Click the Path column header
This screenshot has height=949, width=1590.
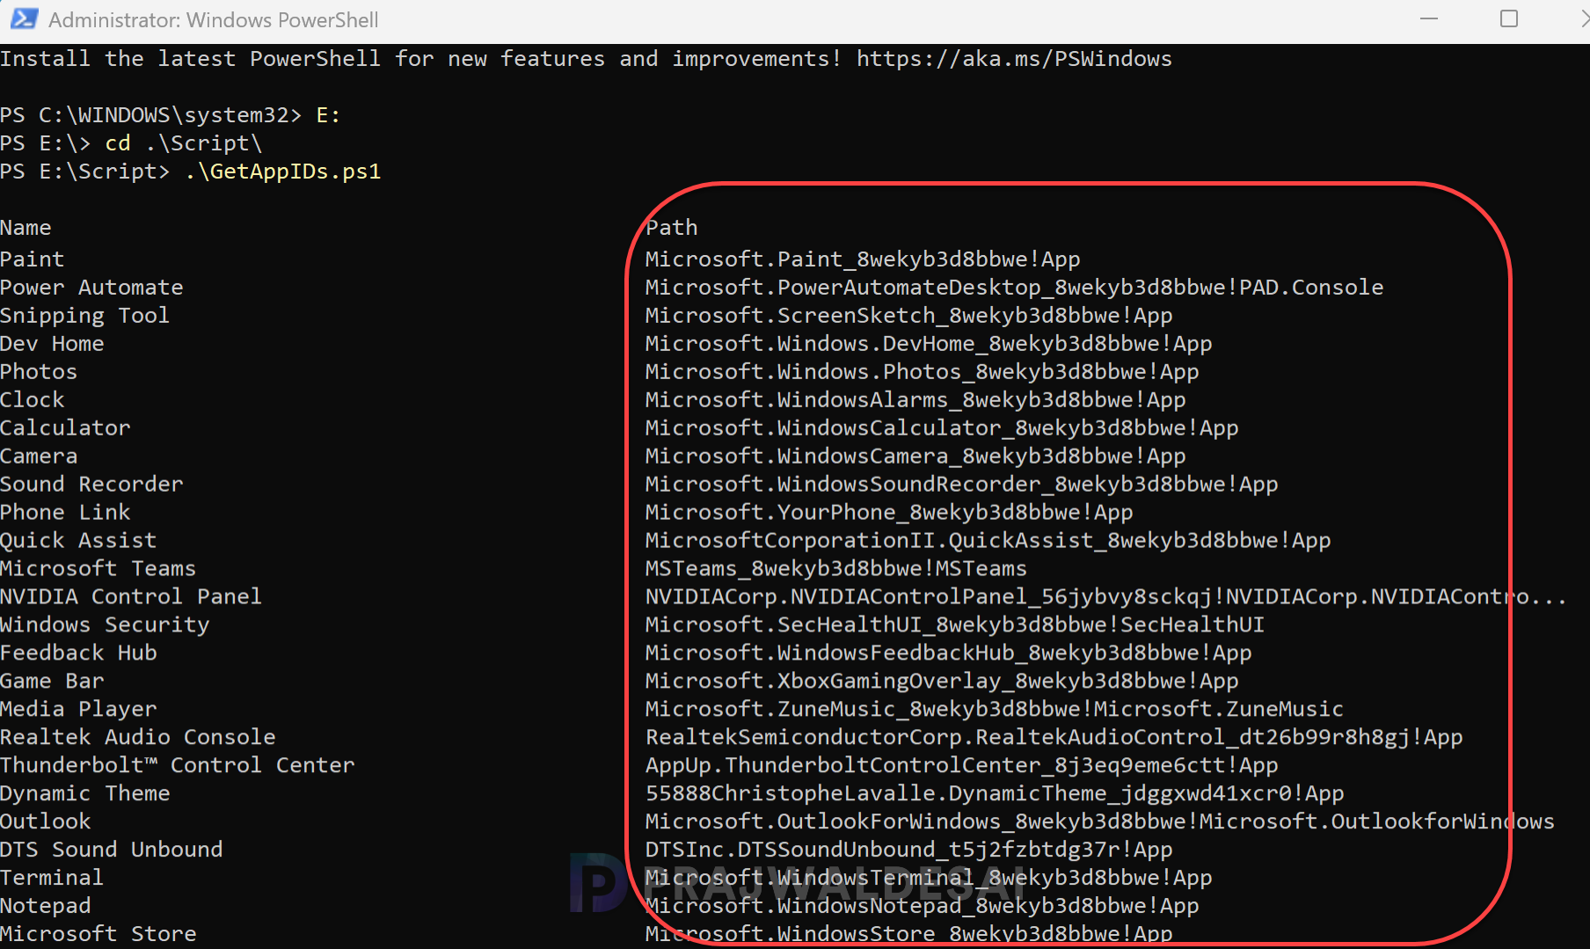[x=672, y=228]
